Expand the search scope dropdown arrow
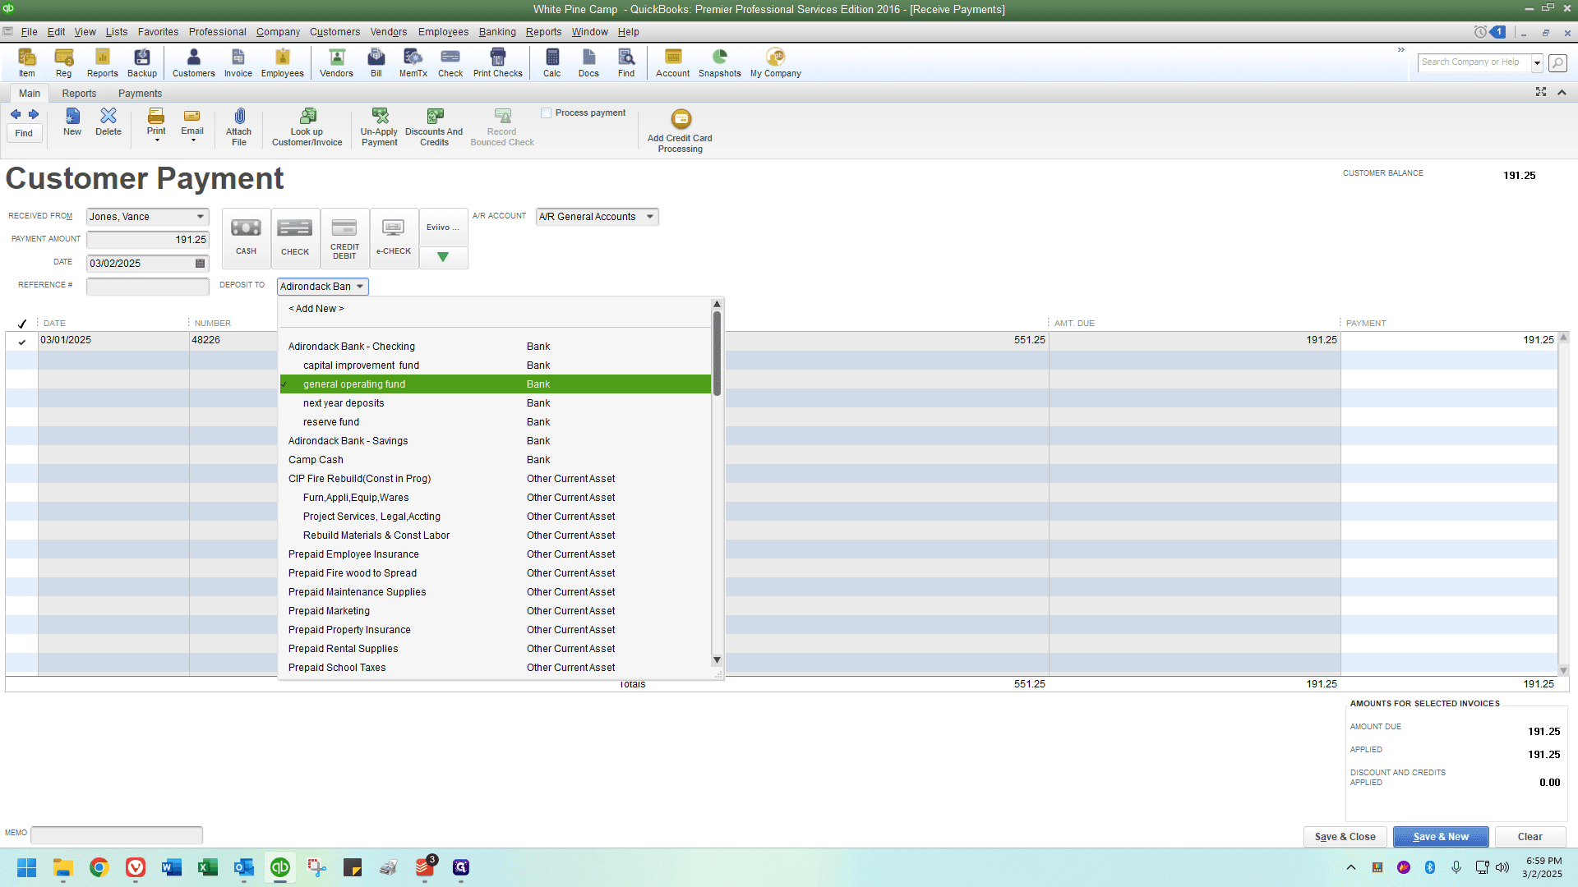 pos(1537,62)
